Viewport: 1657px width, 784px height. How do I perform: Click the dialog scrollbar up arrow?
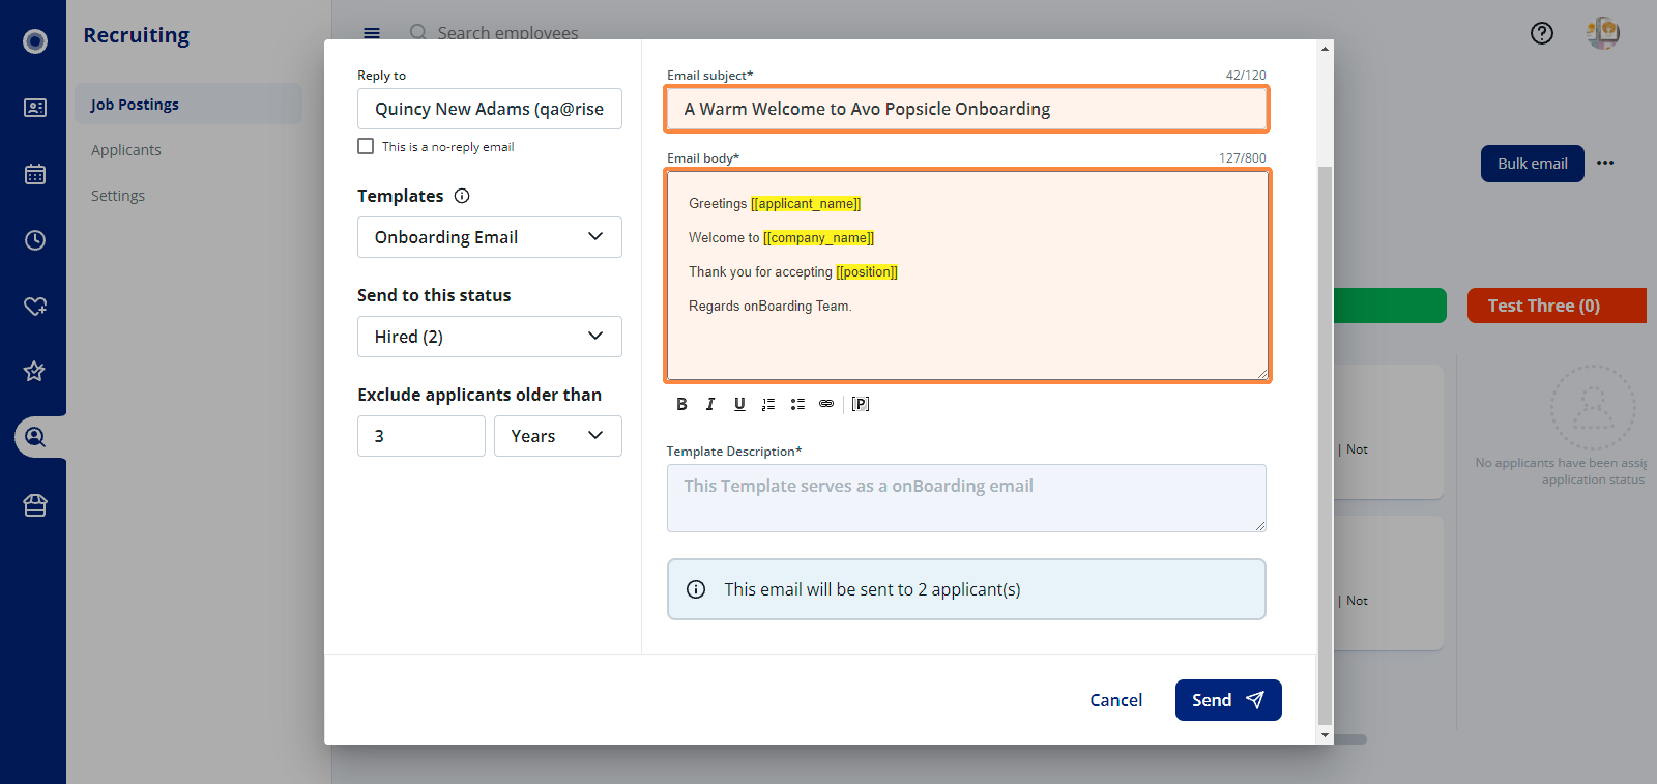click(x=1325, y=49)
